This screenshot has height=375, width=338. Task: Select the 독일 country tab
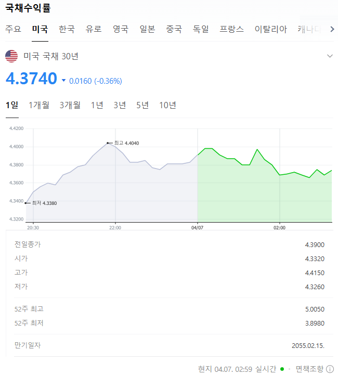point(201,29)
